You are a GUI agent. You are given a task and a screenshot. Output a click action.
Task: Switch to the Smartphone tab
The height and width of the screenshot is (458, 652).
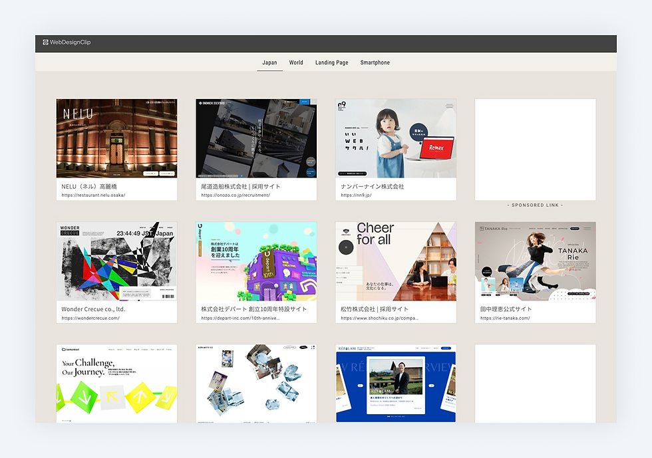[375, 62]
